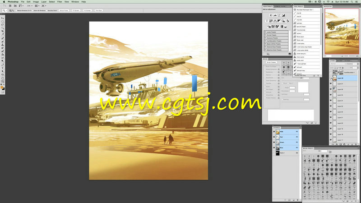The height and width of the screenshot is (203, 361).
Task: Add a Curves adjustment
Action: (279, 15)
